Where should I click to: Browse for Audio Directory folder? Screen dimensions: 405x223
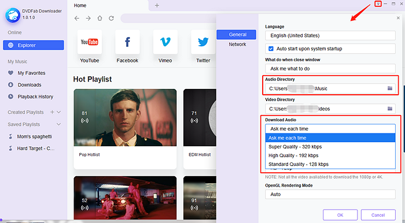(390, 88)
